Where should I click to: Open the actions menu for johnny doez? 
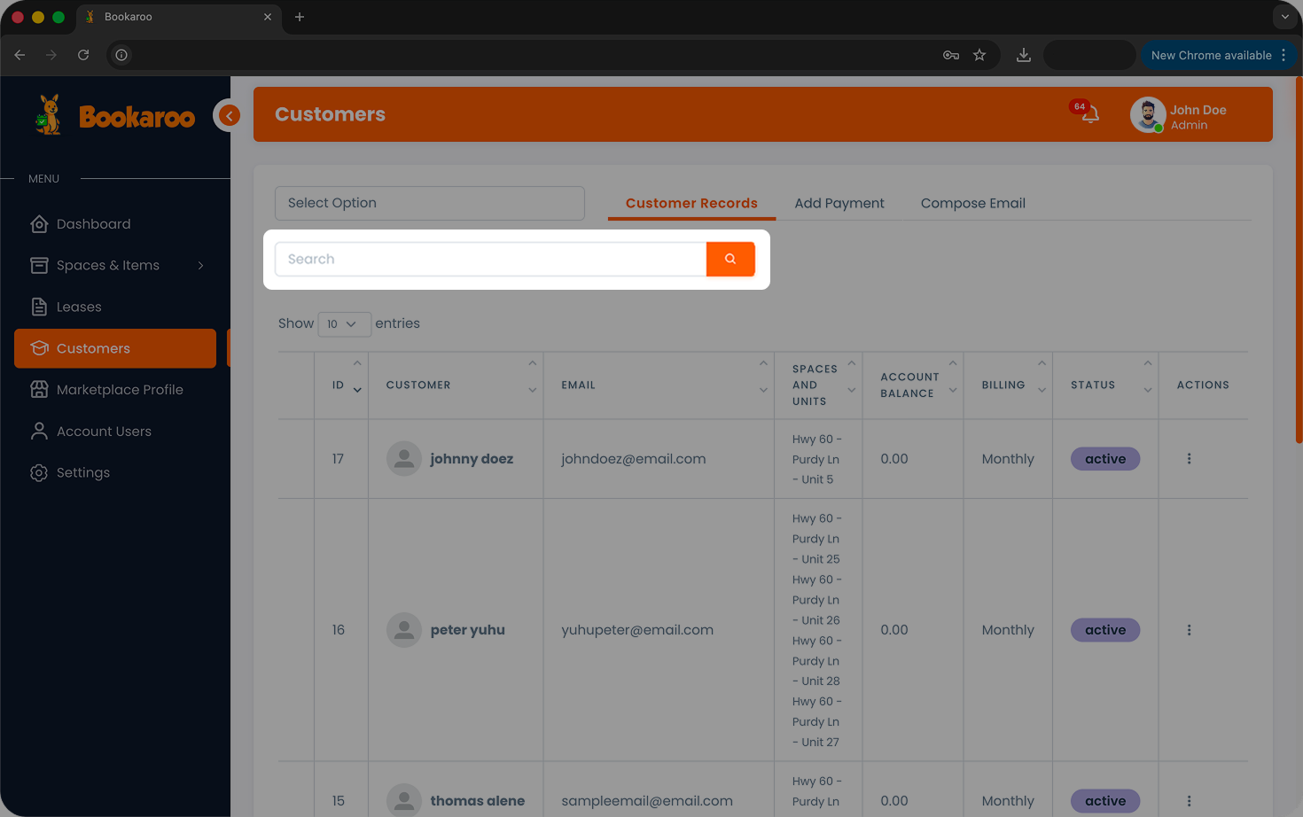coord(1189,459)
